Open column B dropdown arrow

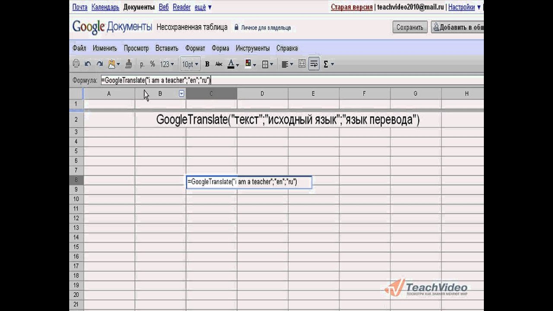pyautogui.click(x=181, y=93)
